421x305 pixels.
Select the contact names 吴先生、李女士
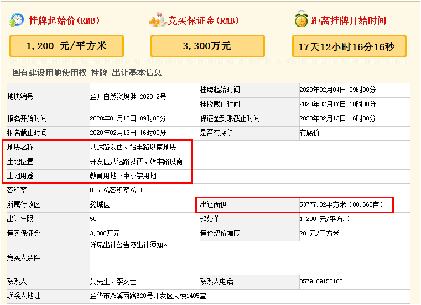[113, 282]
